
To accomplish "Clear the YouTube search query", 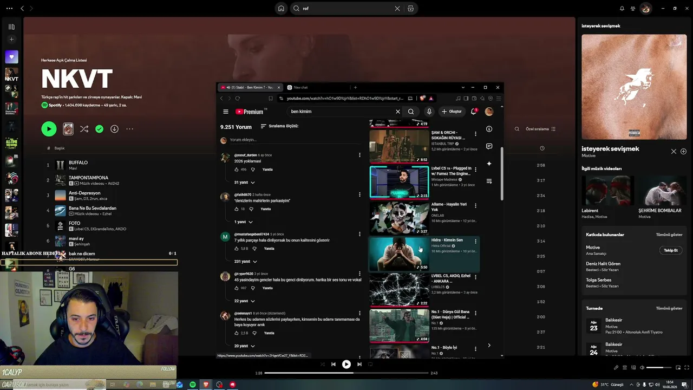I will [398, 112].
